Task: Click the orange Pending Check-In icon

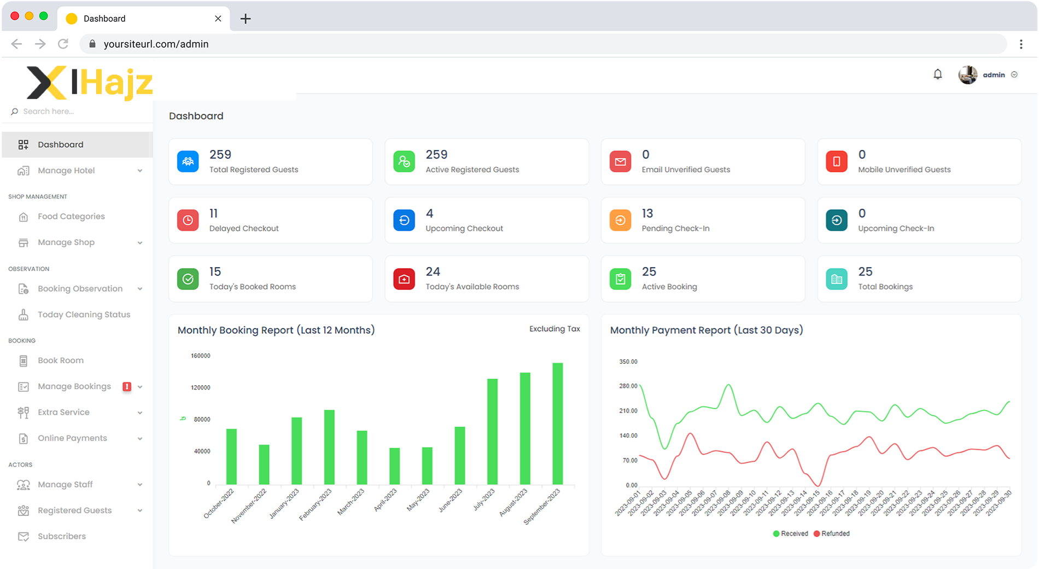Action: (620, 220)
